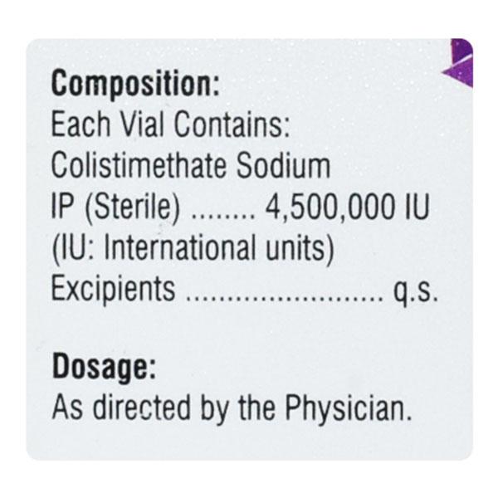Click the dotted leader after IP (Sterile)
The image size is (498, 498).
223,212
